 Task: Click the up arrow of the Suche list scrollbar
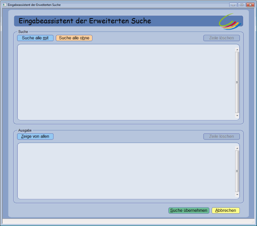[x=237, y=50]
